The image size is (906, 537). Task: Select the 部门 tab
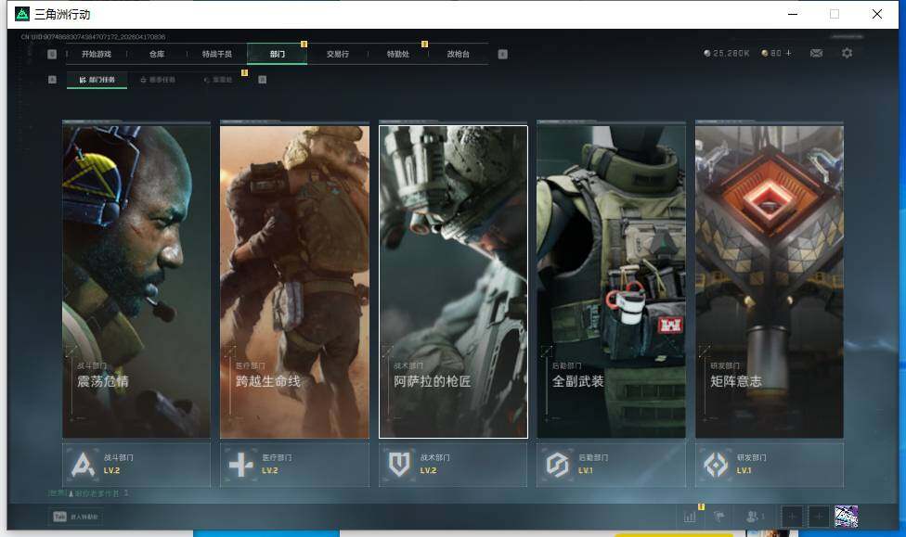pyautogui.click(x=277, y=54)
